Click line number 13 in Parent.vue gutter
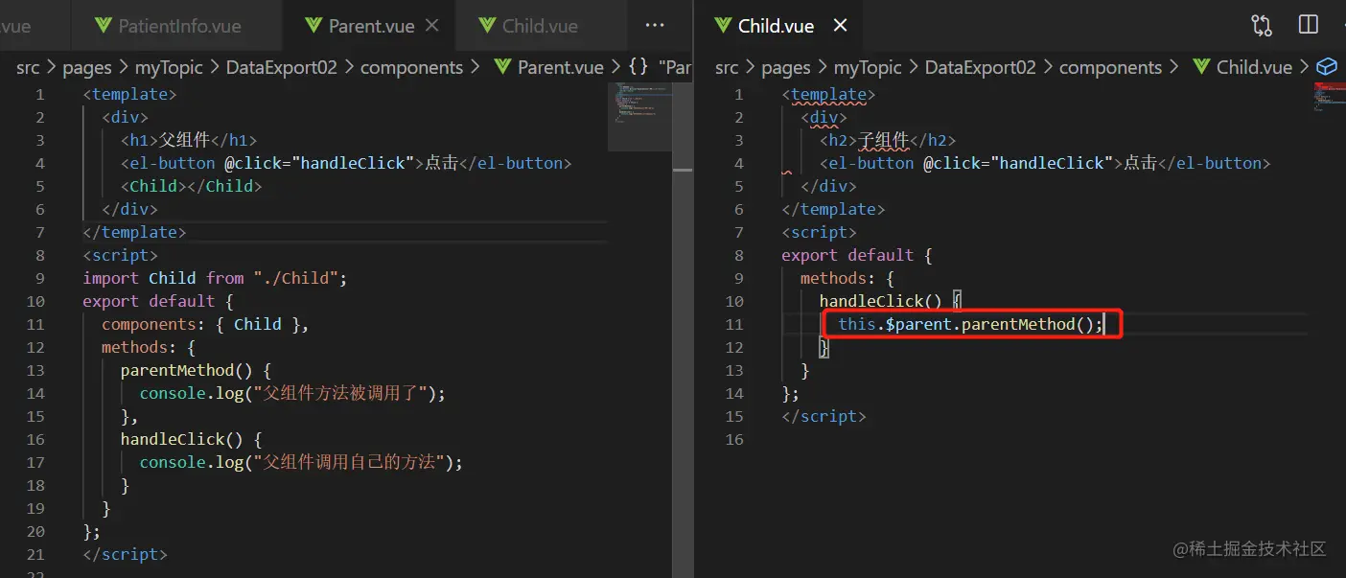1346x578 pixels. point(36,370)
